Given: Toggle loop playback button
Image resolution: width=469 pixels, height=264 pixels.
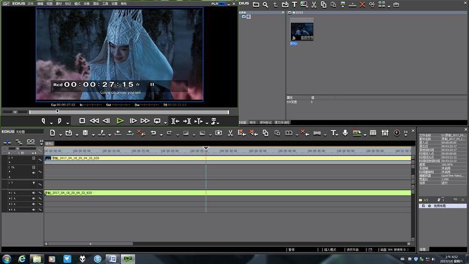Looking at the screenshot, I should point(157,121).
